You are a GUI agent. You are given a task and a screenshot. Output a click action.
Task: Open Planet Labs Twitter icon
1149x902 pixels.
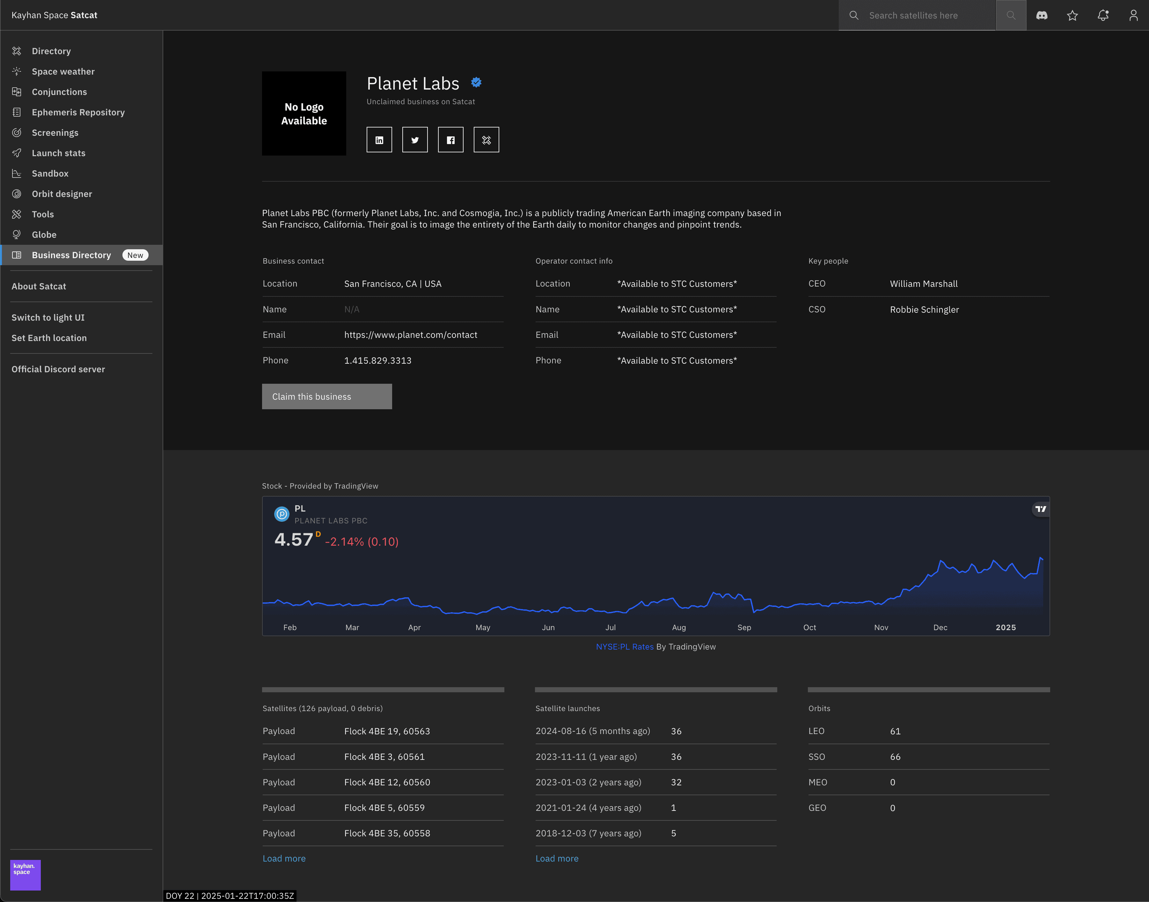415,140
